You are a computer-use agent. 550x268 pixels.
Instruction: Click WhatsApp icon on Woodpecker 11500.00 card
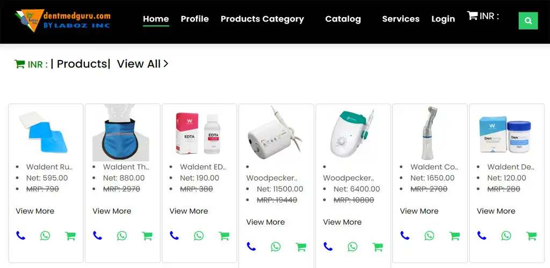(276, 247)
